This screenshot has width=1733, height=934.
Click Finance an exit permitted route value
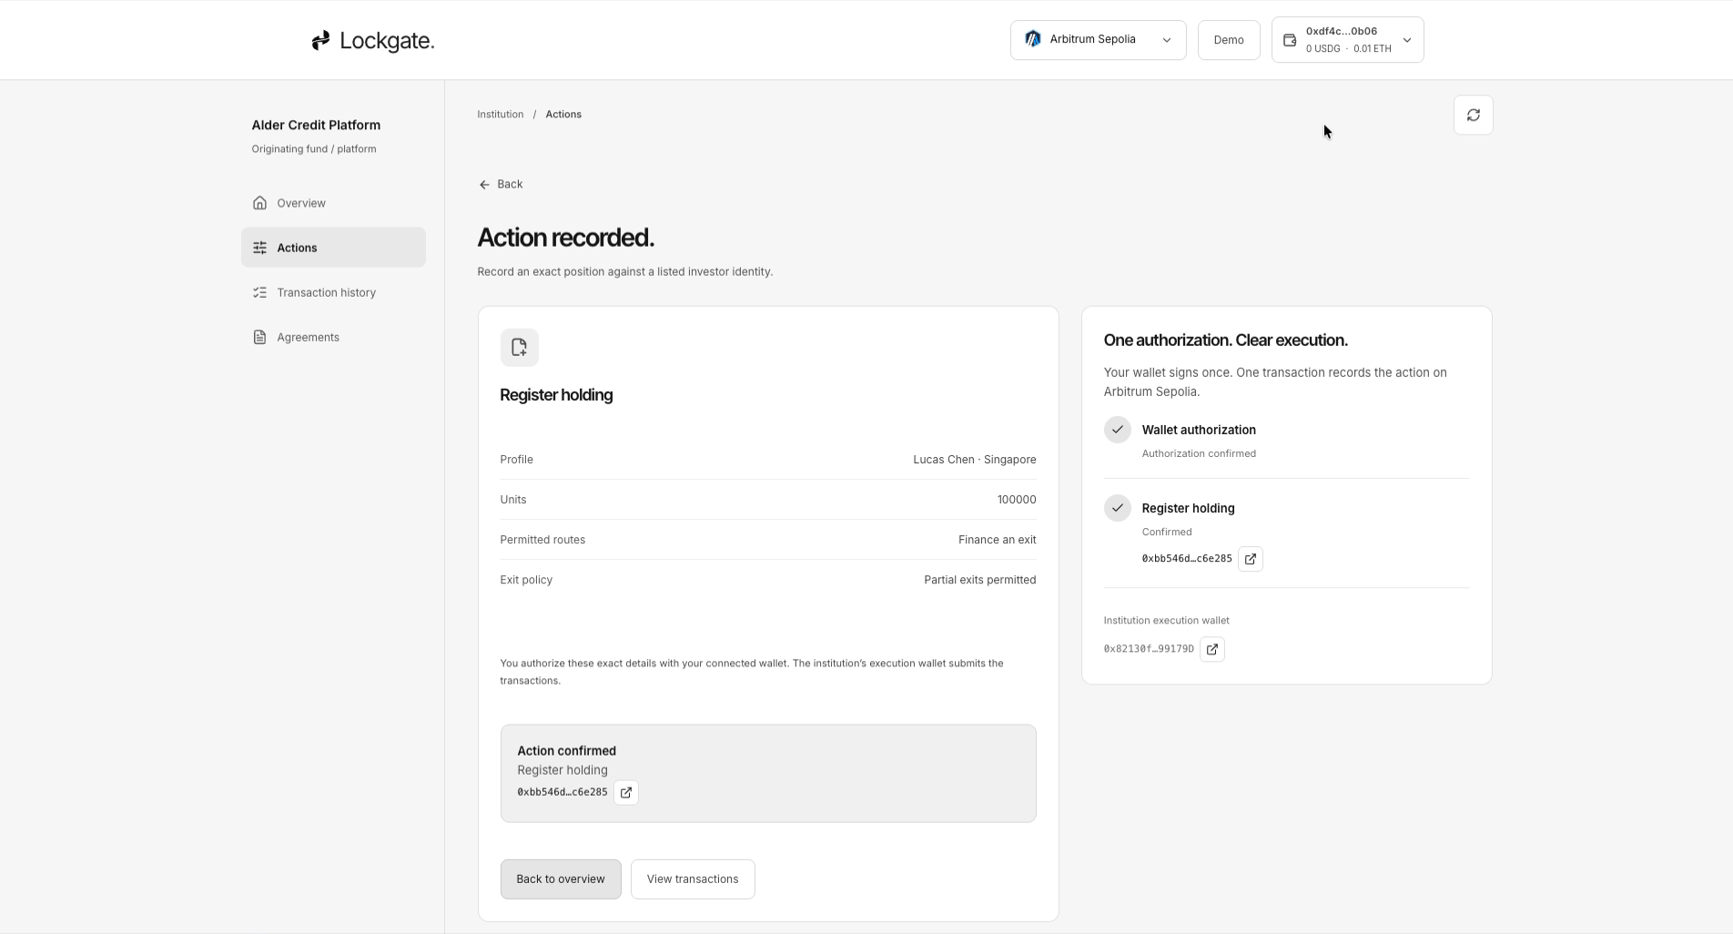pyautogui.click(x=997, y=540)
